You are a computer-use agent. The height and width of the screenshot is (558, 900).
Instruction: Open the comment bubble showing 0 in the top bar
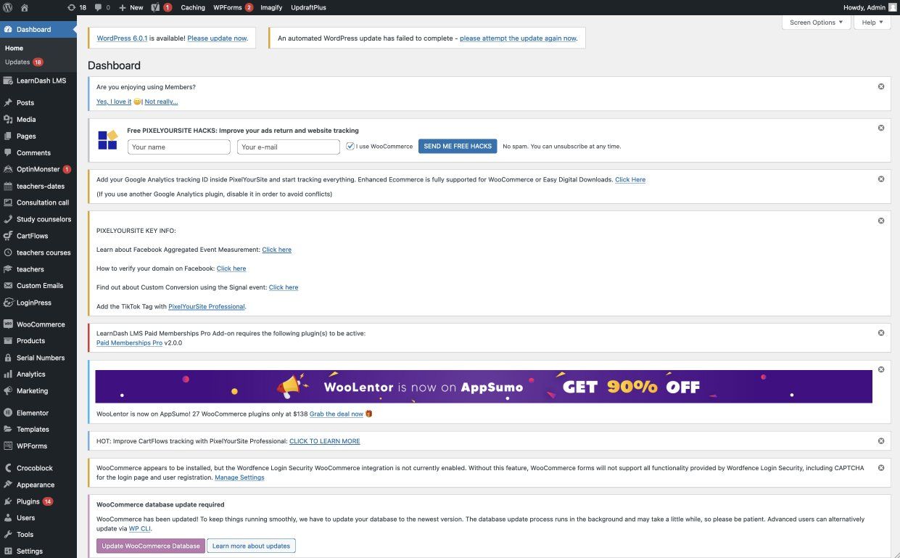click(x=102, y=7)
